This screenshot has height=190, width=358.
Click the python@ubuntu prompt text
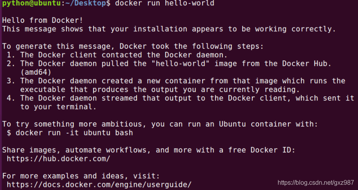tap(31, 3)
